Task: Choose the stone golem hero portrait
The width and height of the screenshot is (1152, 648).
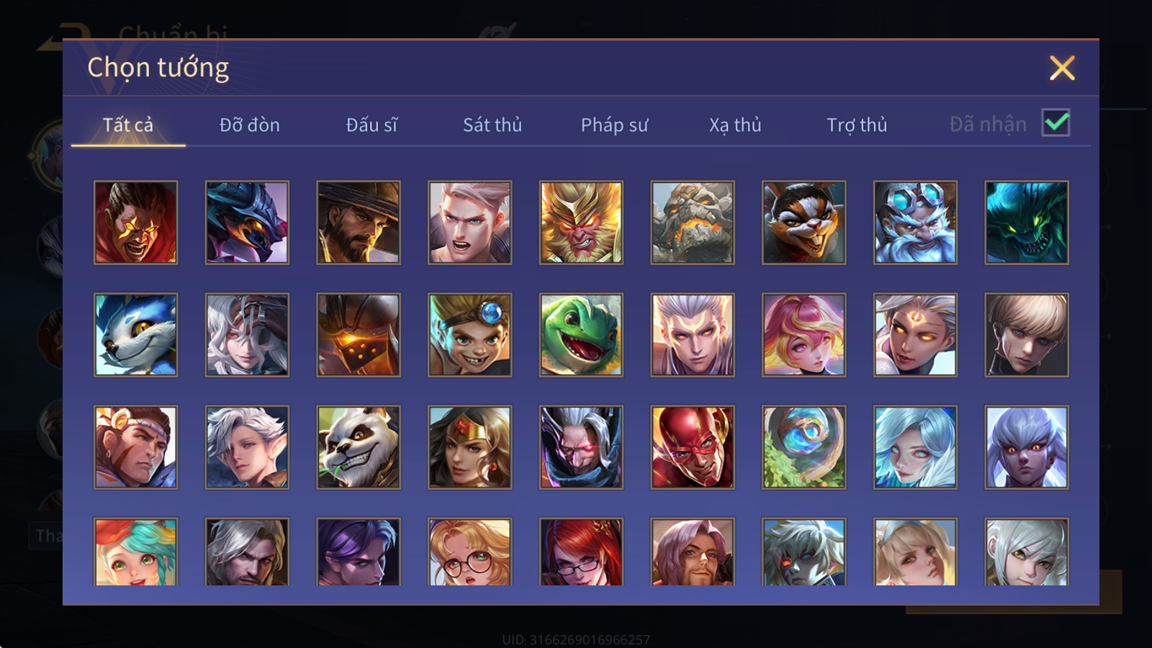Action: tap(693, 222)
